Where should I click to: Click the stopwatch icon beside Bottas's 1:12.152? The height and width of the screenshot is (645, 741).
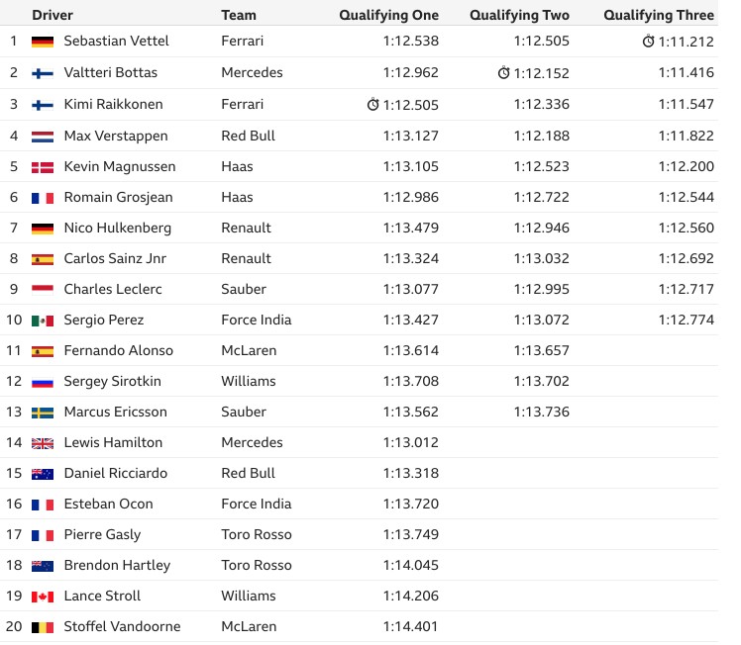pos(504,72)
